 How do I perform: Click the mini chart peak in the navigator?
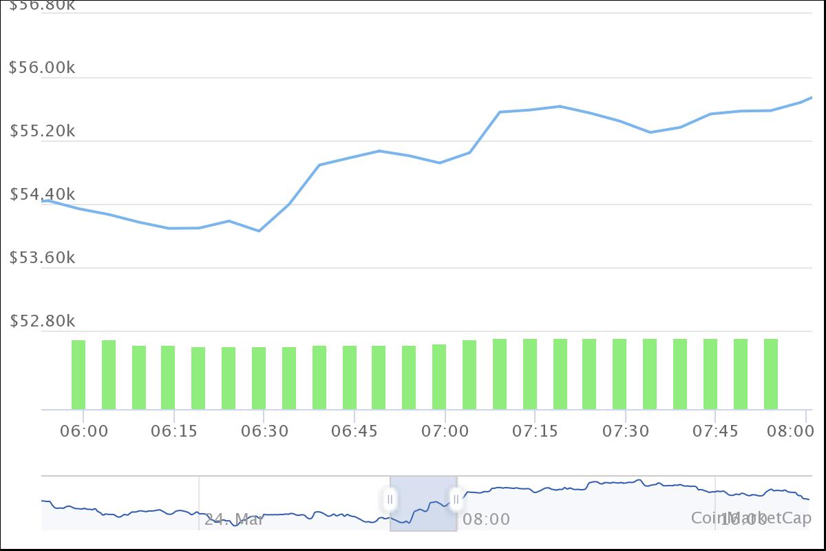[x=637, y=480]
